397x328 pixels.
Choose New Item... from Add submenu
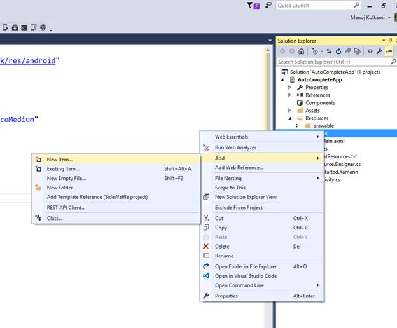116,160
